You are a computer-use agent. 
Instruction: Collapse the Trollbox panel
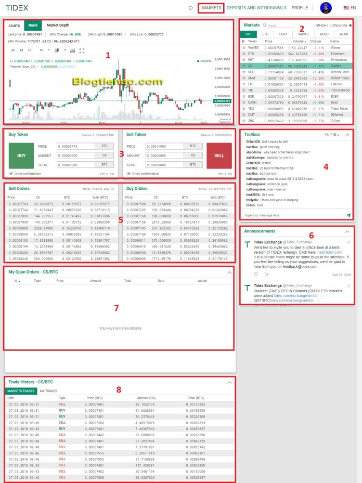(347, 135)
